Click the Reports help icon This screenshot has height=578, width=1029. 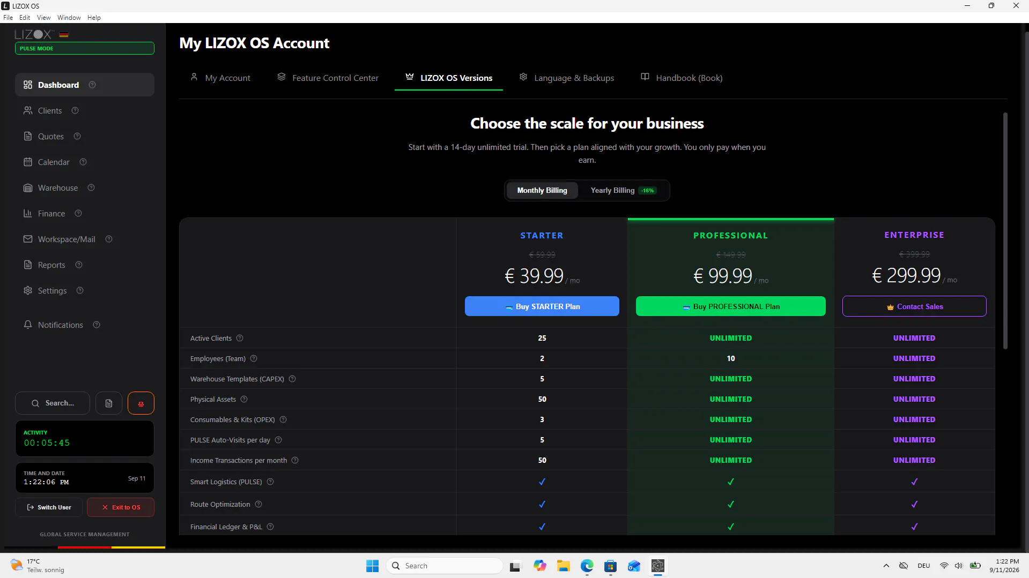79,265
